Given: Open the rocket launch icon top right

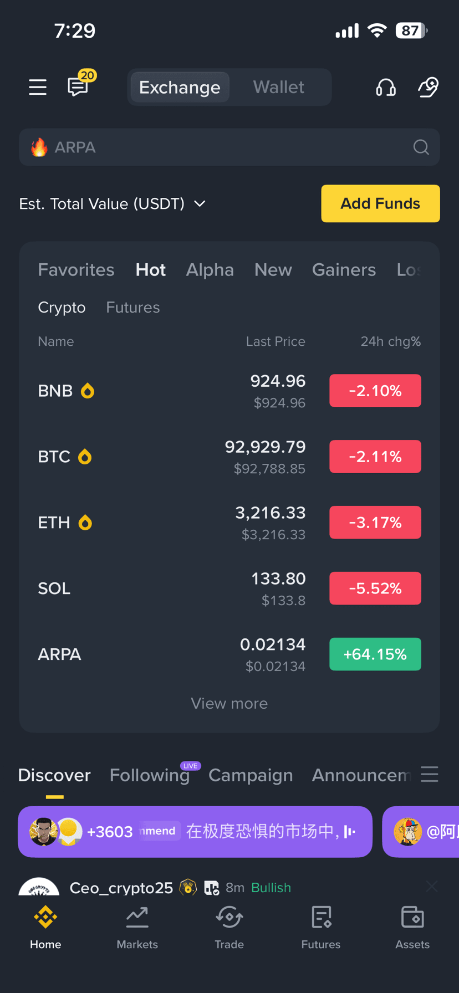Looking at the screenshot, I should click(x=428, y=87).
